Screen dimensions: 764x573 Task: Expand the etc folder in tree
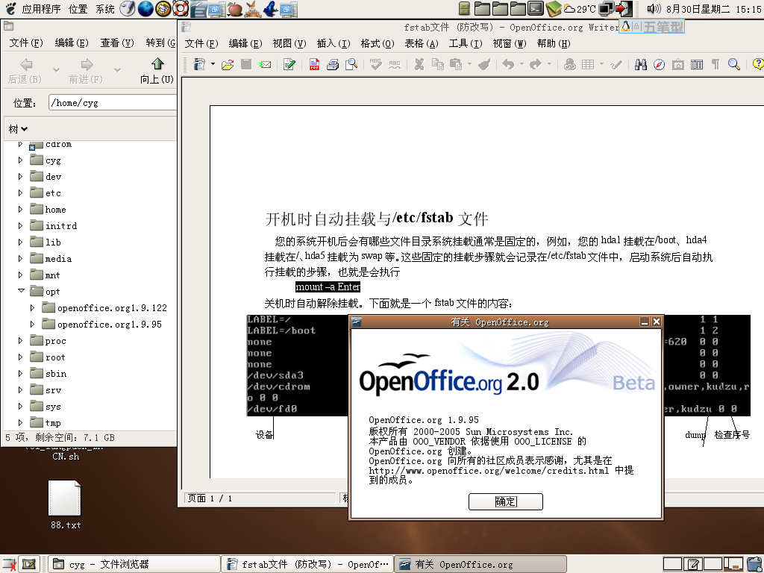pyautogui.click(x=20, y=193)
